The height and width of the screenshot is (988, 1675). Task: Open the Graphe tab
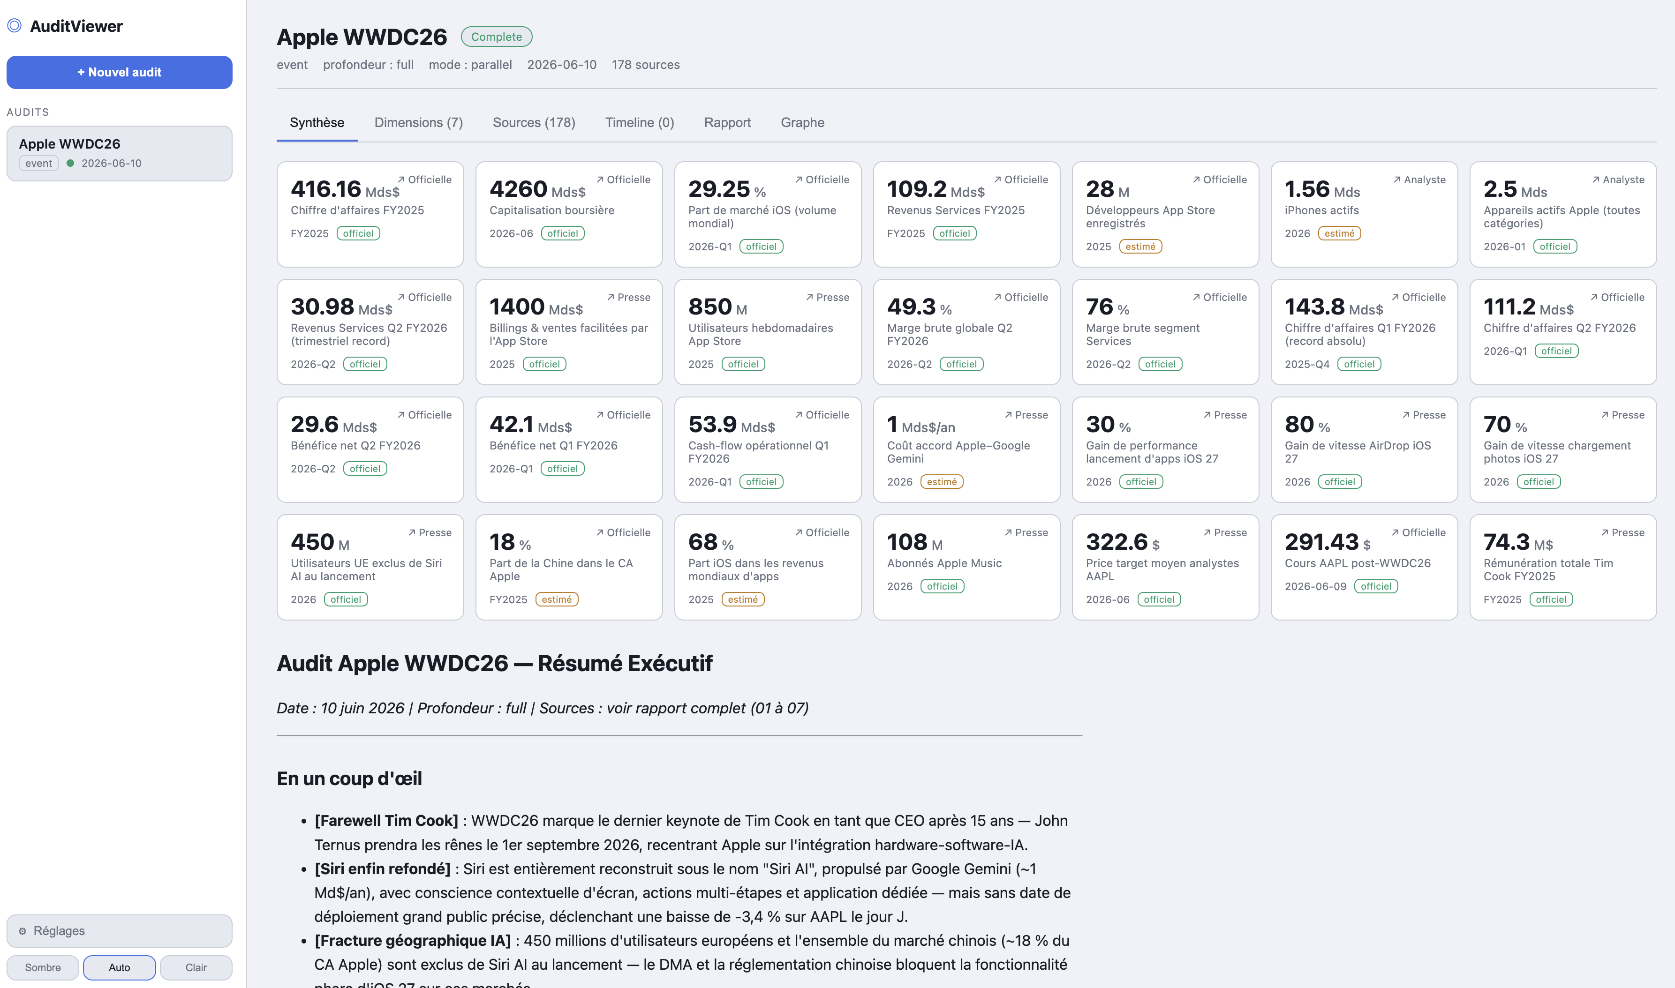coord(802,122)
